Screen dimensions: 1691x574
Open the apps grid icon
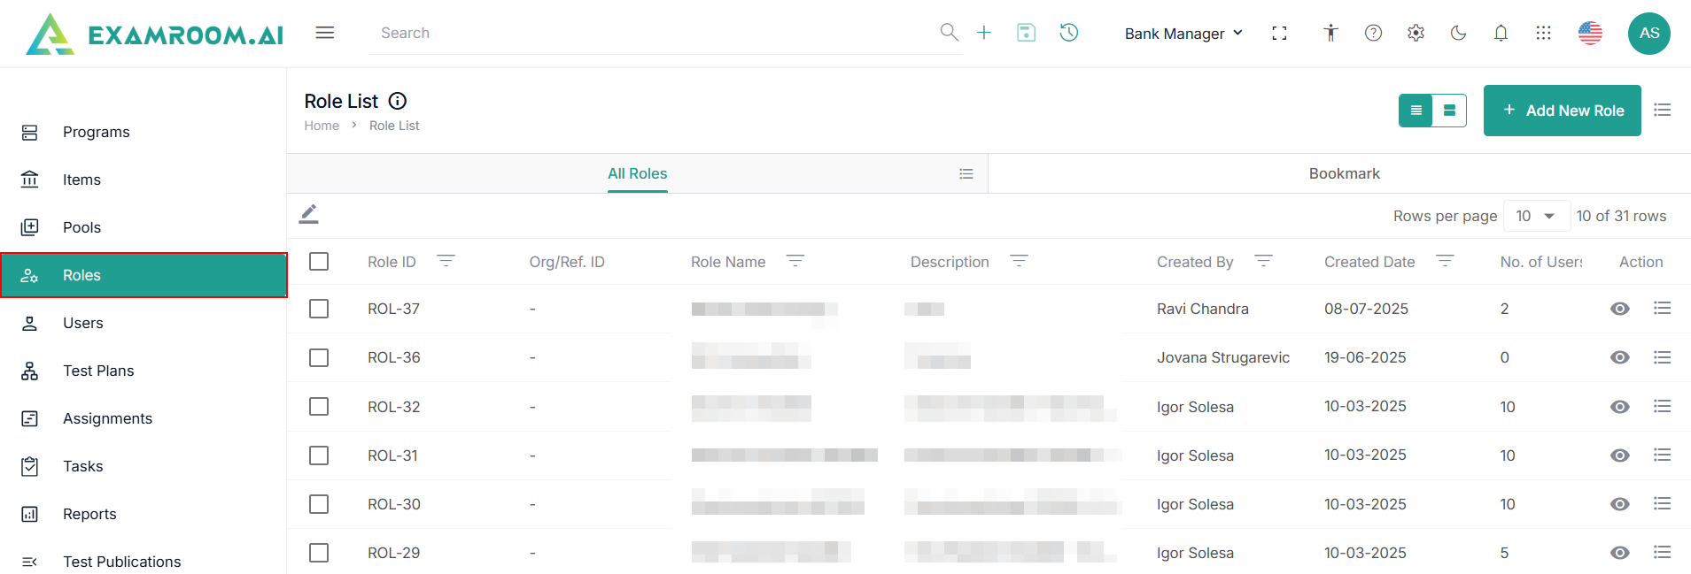click(1543, 33)
